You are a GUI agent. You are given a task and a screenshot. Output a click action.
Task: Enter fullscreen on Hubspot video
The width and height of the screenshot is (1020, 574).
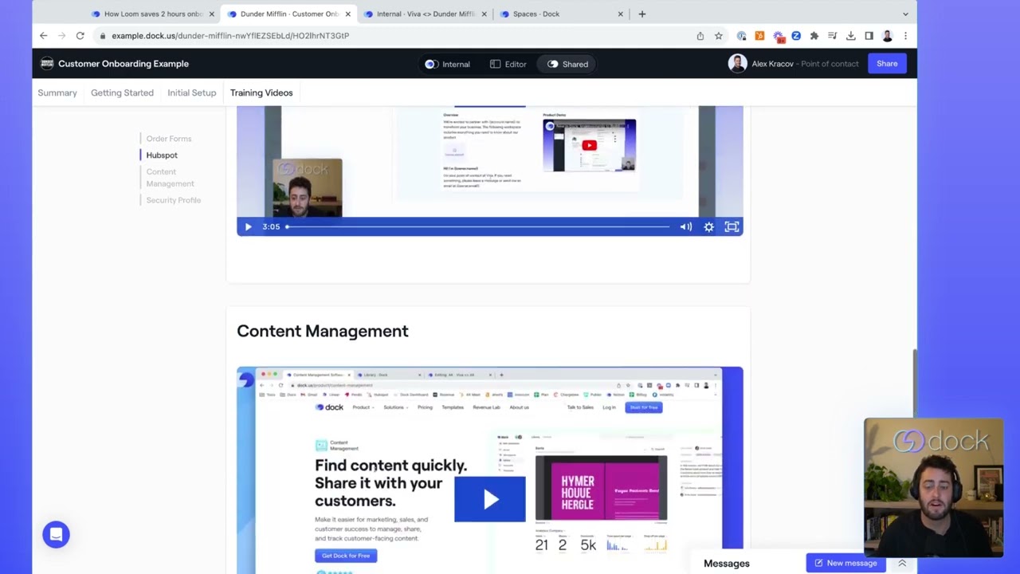point(732,226)
